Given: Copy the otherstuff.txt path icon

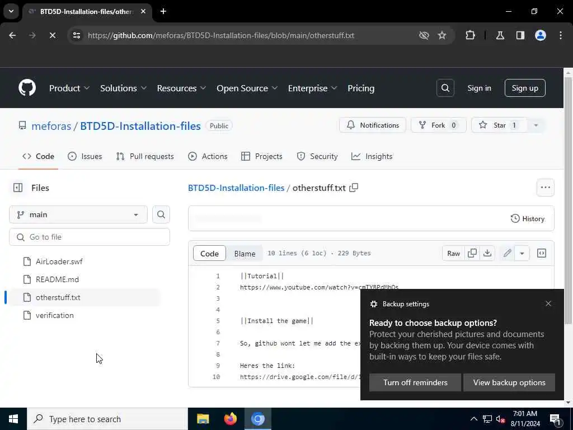Looking at the screenshot, I should (x=354, y=188).
